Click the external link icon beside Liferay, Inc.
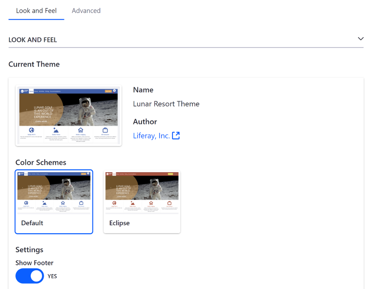Image resolution: width=372 pixels, height=289 pixels. point(176,135)
